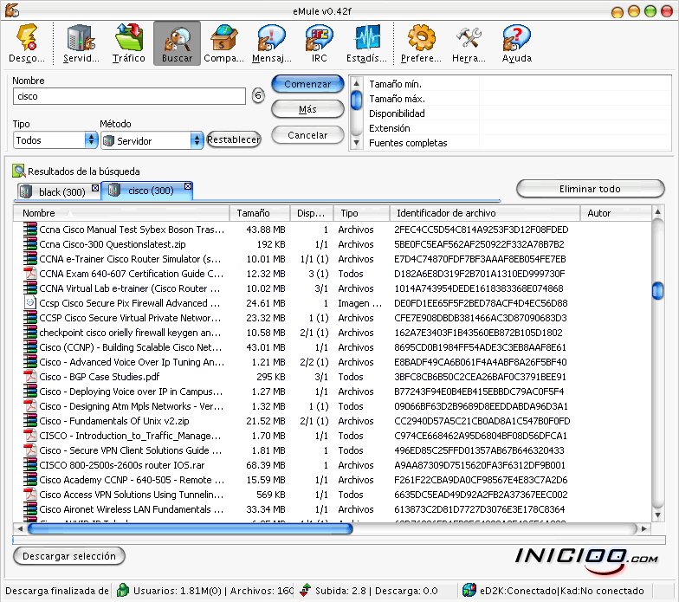679x602 pixels.
Task: Click the scroll up arrow of the results list
Action: (658, 211)
